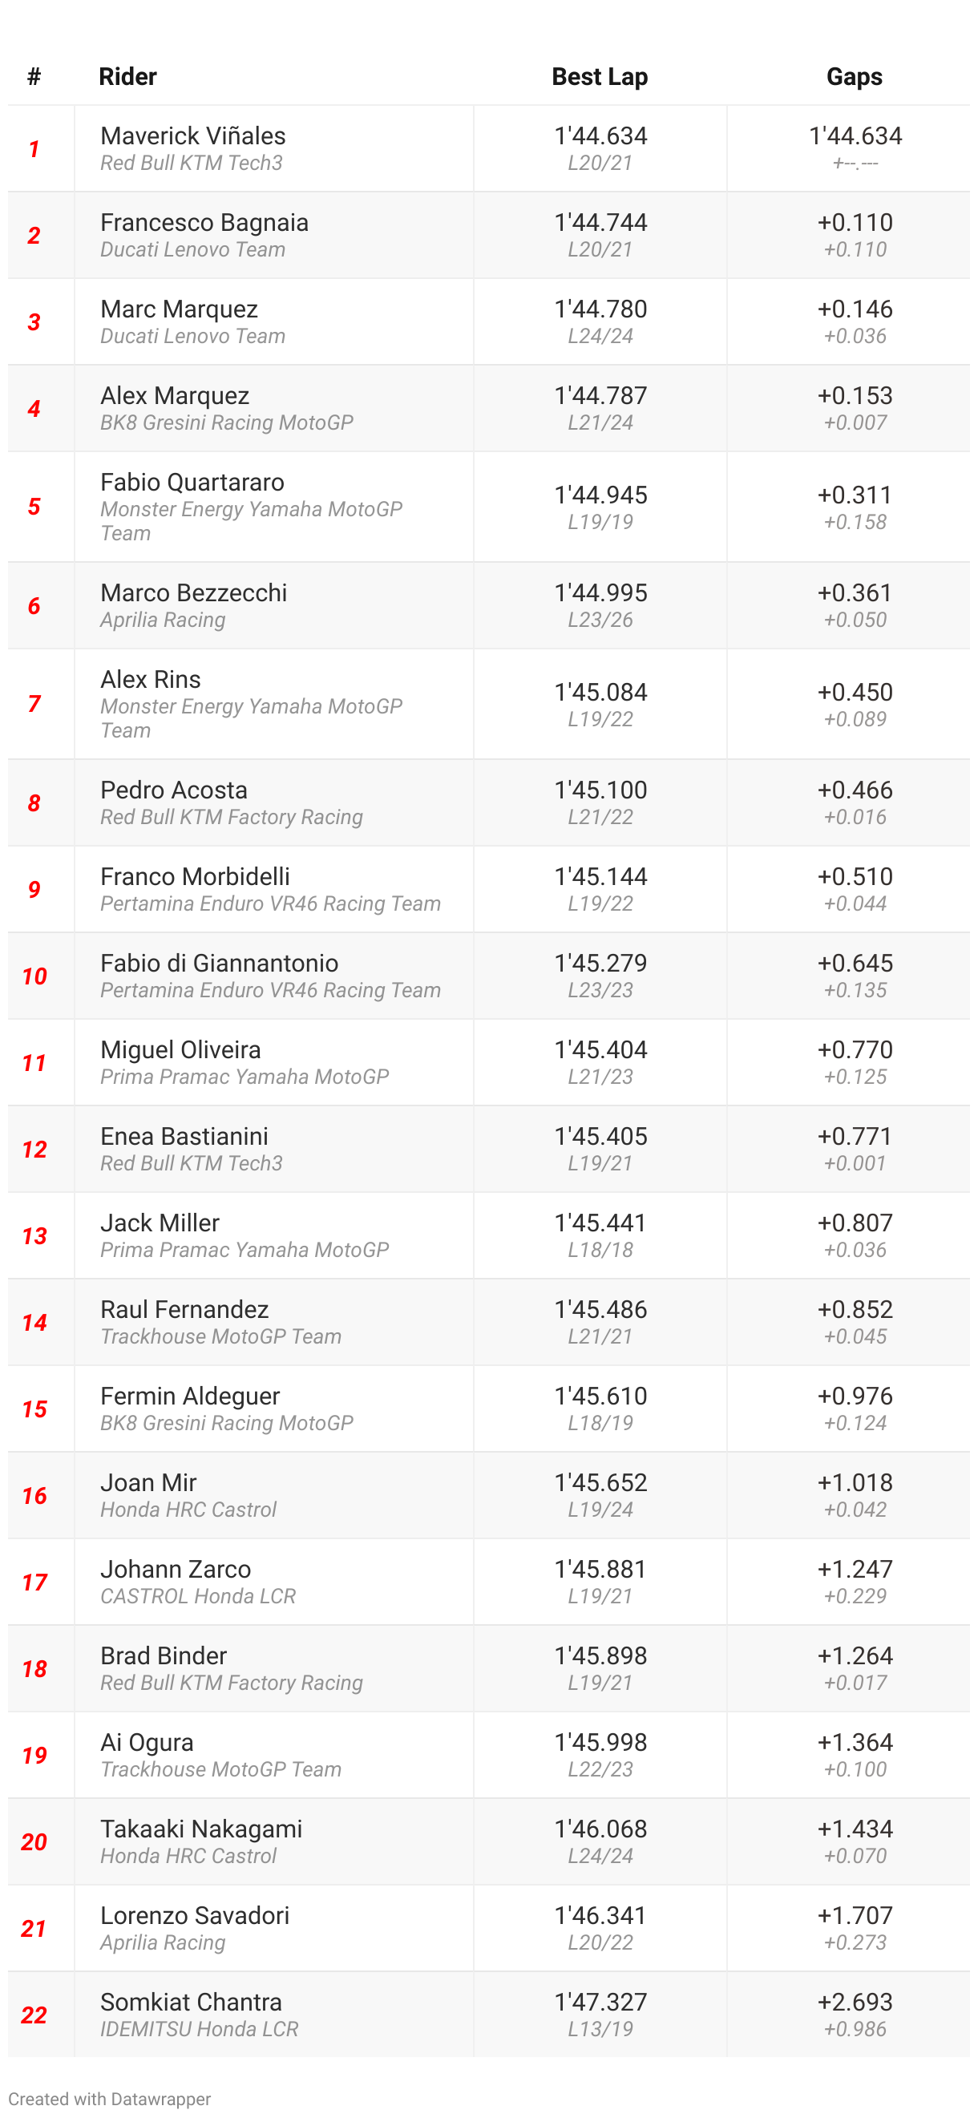Click the Best Lap column header
978x2118 pixels.
point(600,76)
